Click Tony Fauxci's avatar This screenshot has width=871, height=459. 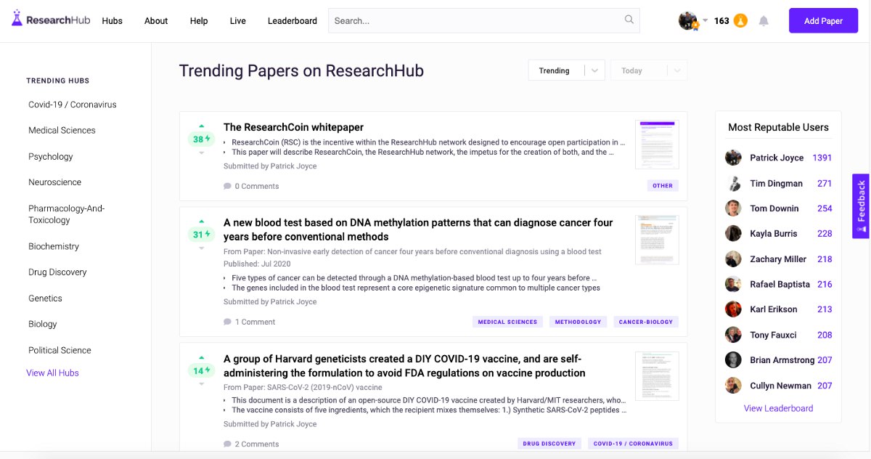733,335
